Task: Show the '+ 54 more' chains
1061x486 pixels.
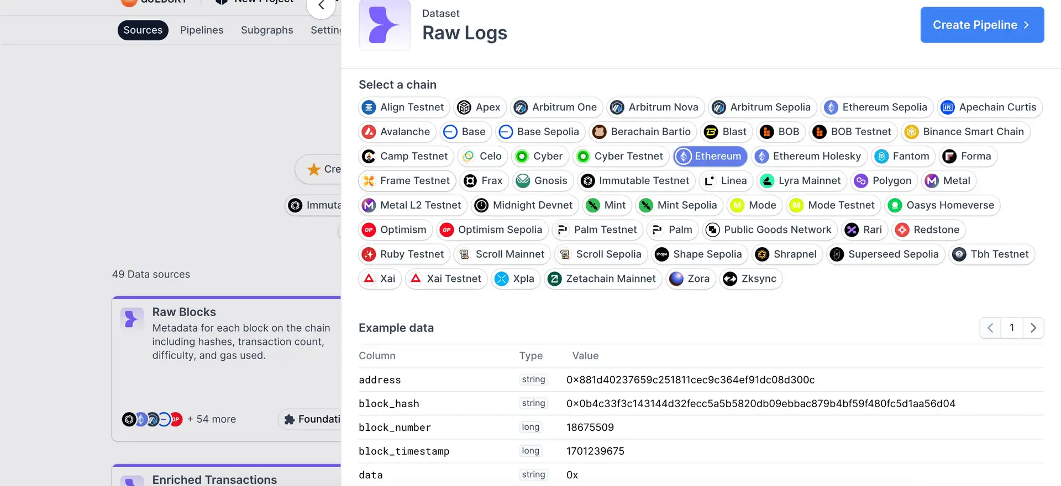Action: [212, 420]
